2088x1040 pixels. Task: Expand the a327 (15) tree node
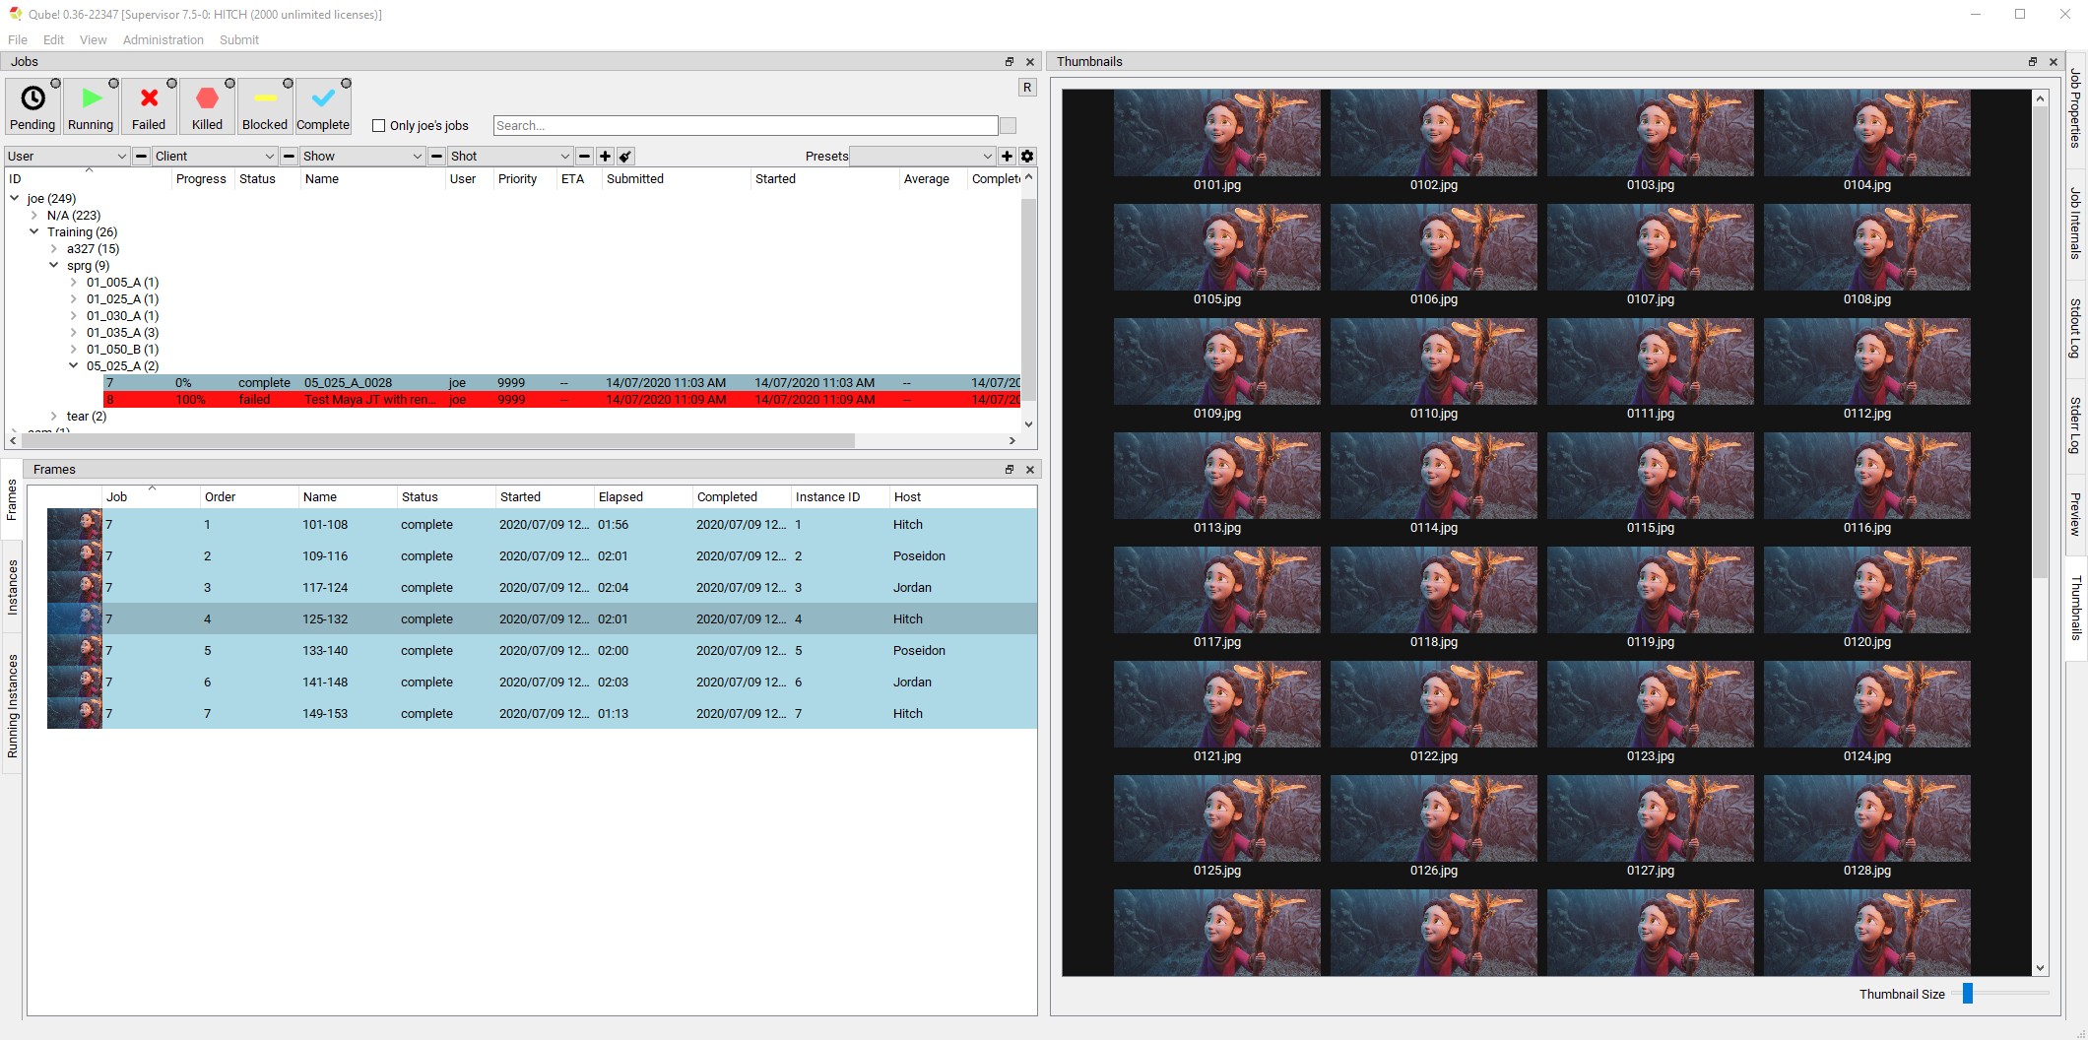coord(54,249)
